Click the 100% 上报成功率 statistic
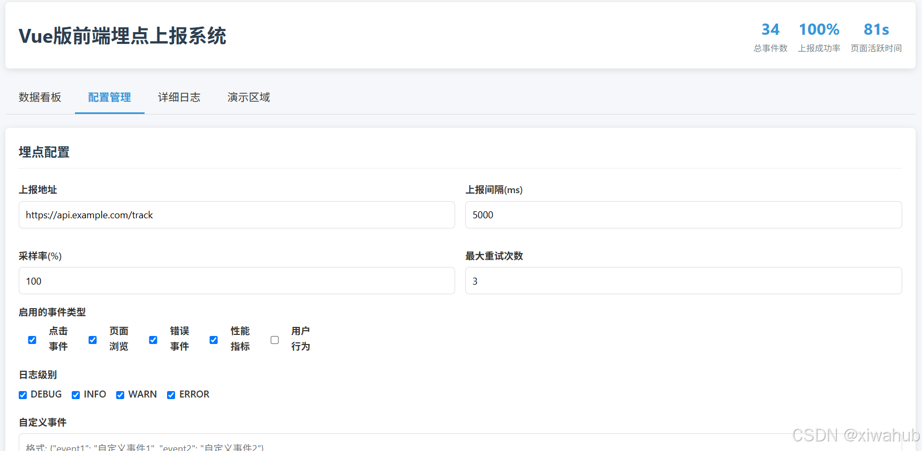 pos(819,36)
